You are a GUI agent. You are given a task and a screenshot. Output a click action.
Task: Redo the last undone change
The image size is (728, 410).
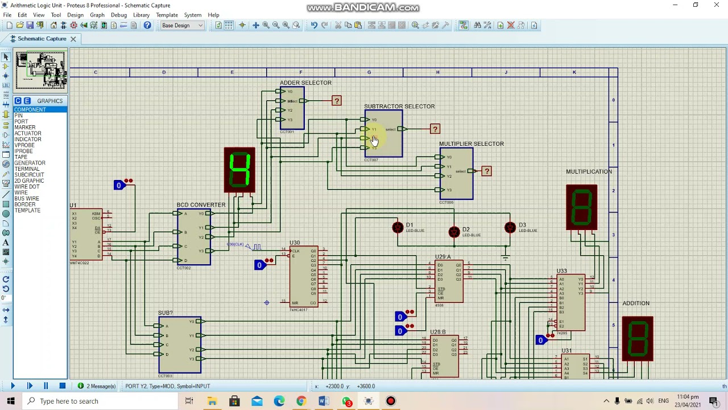324,25
